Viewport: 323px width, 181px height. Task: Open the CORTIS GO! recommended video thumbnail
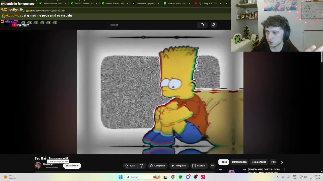[232, 170]
